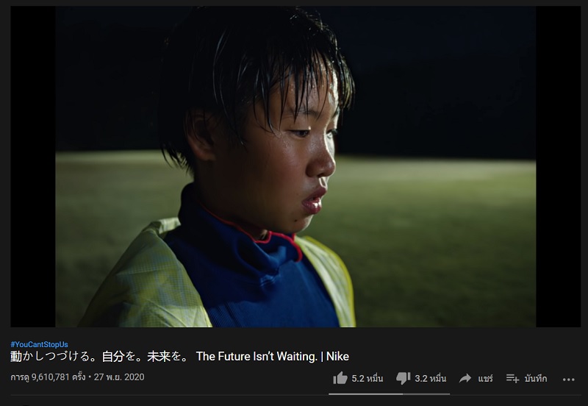
Task: Click the 3.2 หมื่น dislike count
Action: tap(430, 378)
